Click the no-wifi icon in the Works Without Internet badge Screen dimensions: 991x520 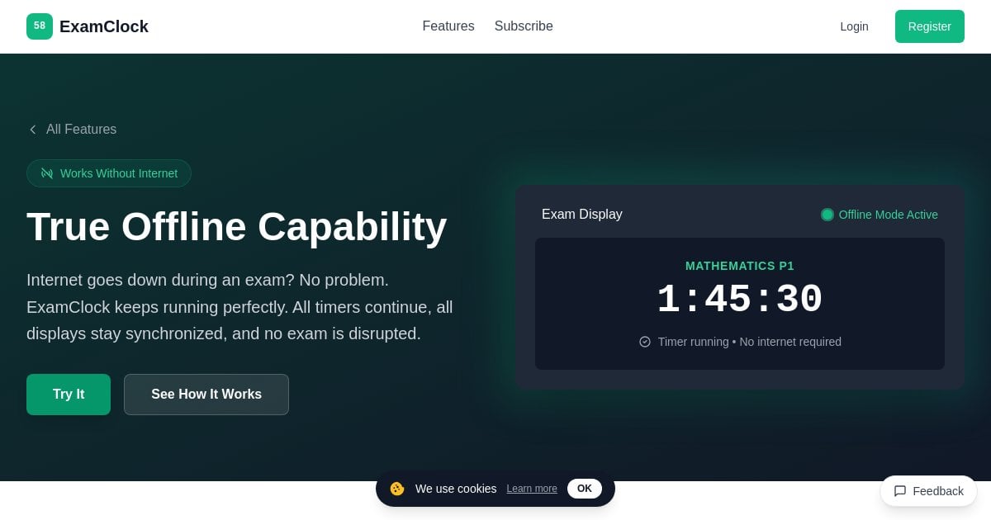coord(47,173)
